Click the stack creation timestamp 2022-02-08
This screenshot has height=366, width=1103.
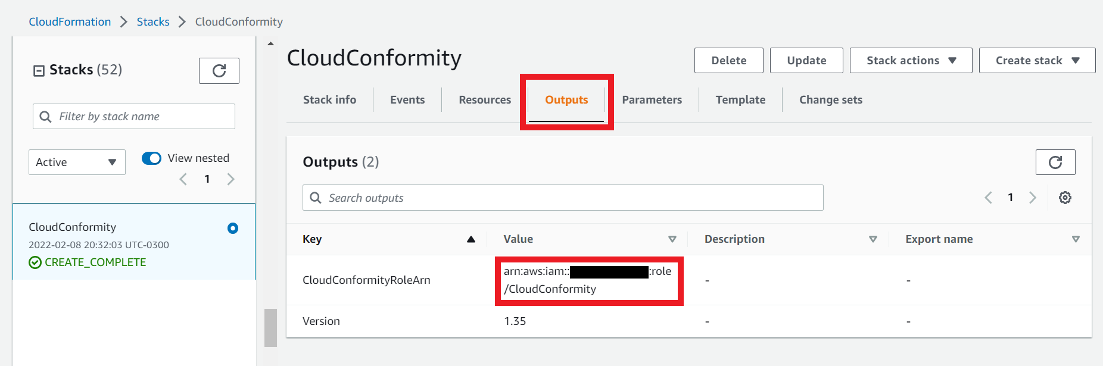[99, 245]
